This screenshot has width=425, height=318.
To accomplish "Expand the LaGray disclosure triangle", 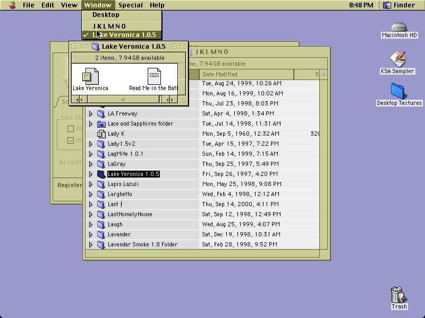I will (x=91, y=164).
